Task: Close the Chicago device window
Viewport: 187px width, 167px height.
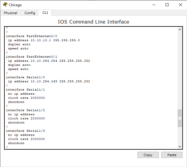Action: [181, 5]
